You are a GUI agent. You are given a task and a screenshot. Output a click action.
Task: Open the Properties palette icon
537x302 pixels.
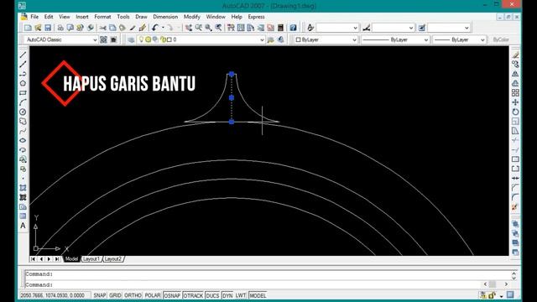click(x=232, y=28)
